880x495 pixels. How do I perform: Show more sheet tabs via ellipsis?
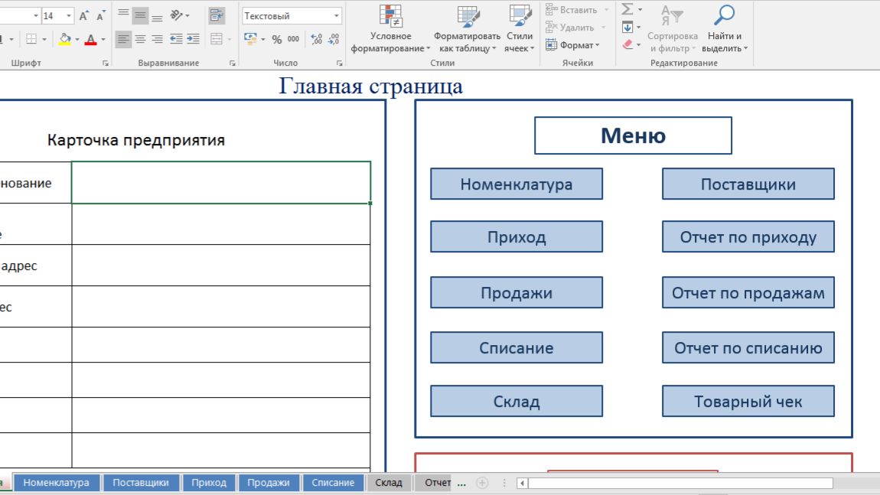[x=461, y=484]
